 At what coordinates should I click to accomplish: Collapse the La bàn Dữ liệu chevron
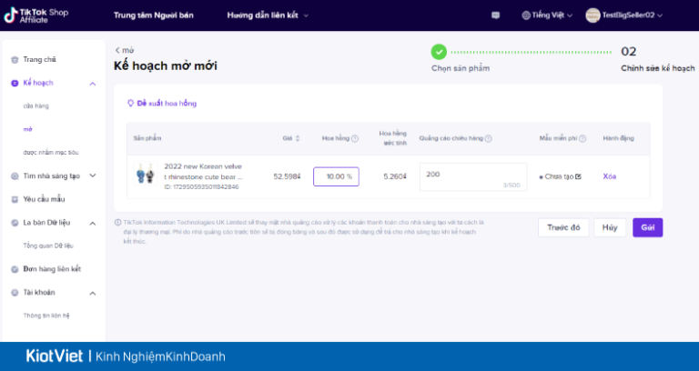tap(93, 223)
